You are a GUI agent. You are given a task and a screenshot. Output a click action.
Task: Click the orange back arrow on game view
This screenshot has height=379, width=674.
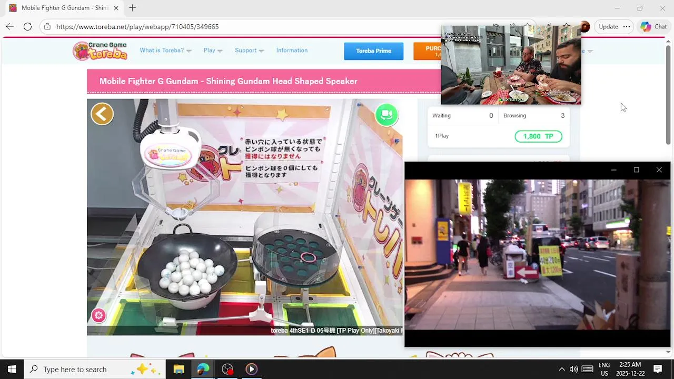[102, 114]
